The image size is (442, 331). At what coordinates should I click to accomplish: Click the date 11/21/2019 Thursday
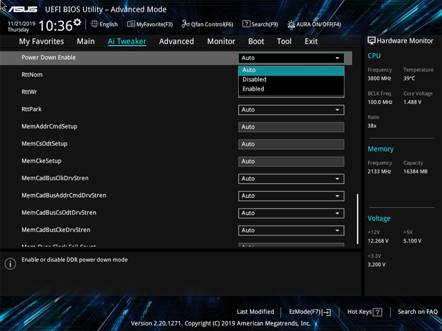[21, 26]
